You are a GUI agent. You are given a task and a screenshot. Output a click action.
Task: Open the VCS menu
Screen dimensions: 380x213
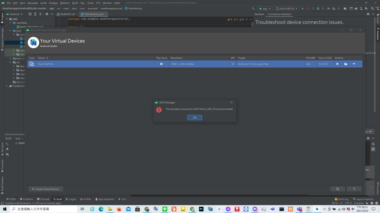tap(98, 3)
